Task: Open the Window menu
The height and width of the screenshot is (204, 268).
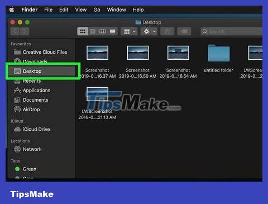Action: pos(117,10)
